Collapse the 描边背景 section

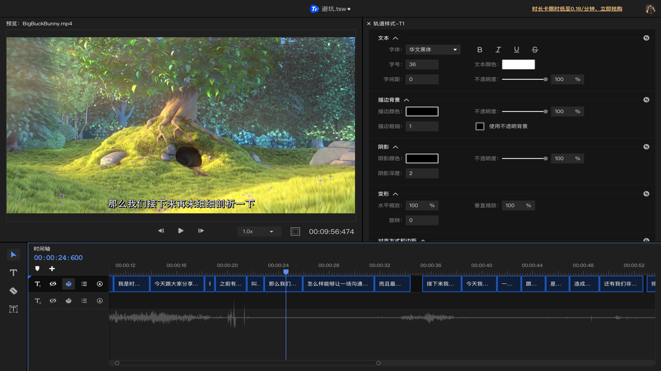pyautogui.click(x=406, y=100)
